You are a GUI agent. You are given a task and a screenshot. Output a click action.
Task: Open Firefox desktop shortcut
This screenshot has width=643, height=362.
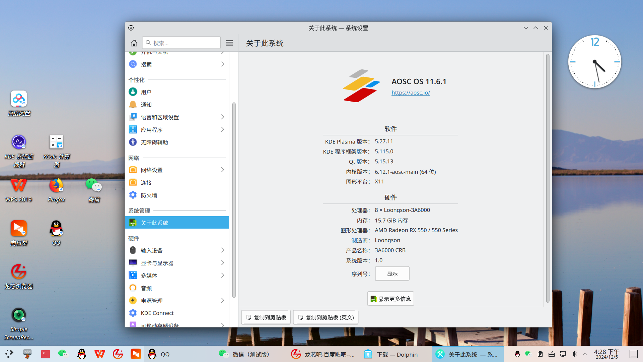(x=56, y=190)
